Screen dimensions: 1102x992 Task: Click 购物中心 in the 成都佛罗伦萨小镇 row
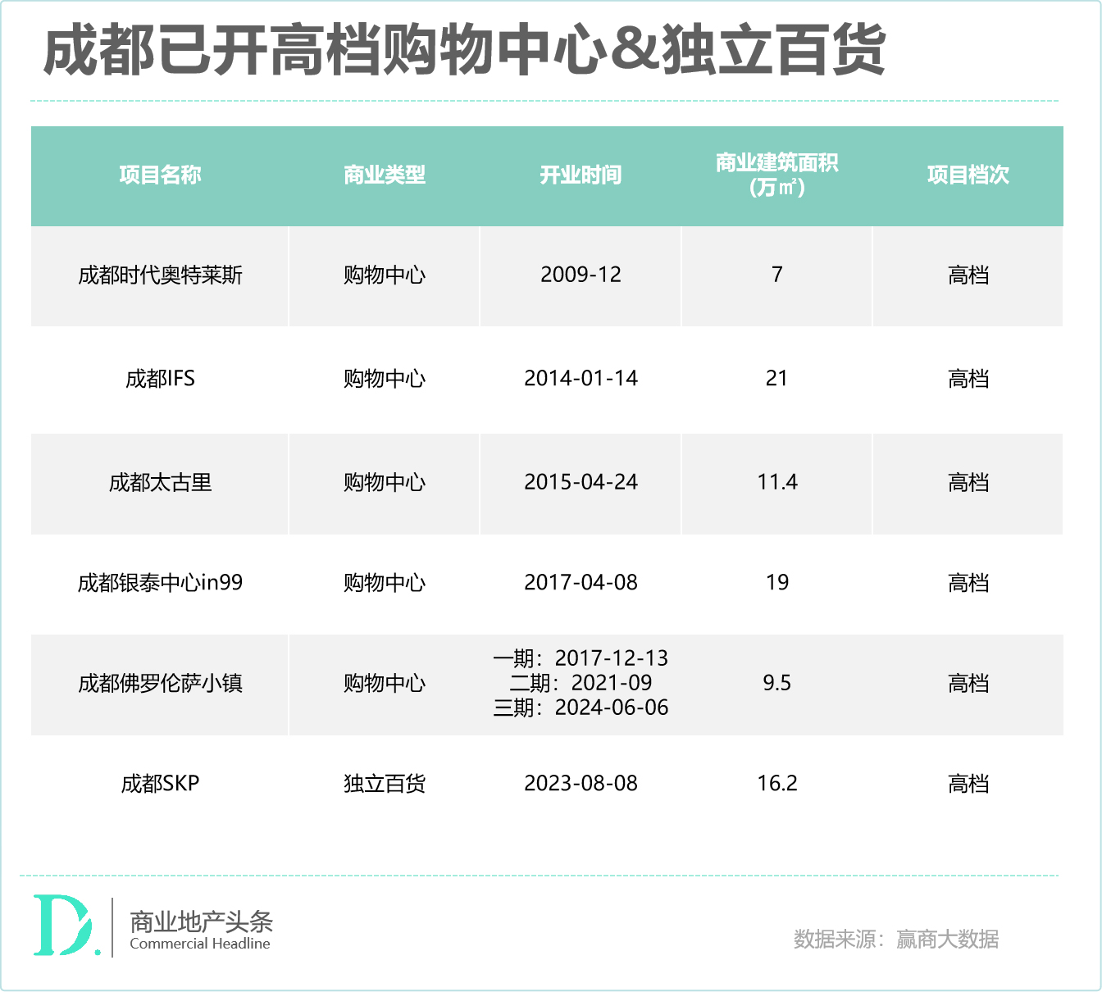point(385,683)
